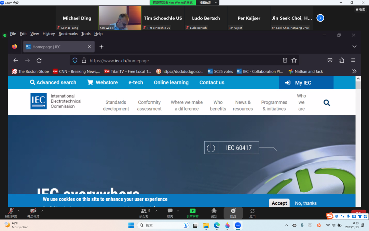
Task: Open File Explorer from taskbar
Action: [206, 225]
